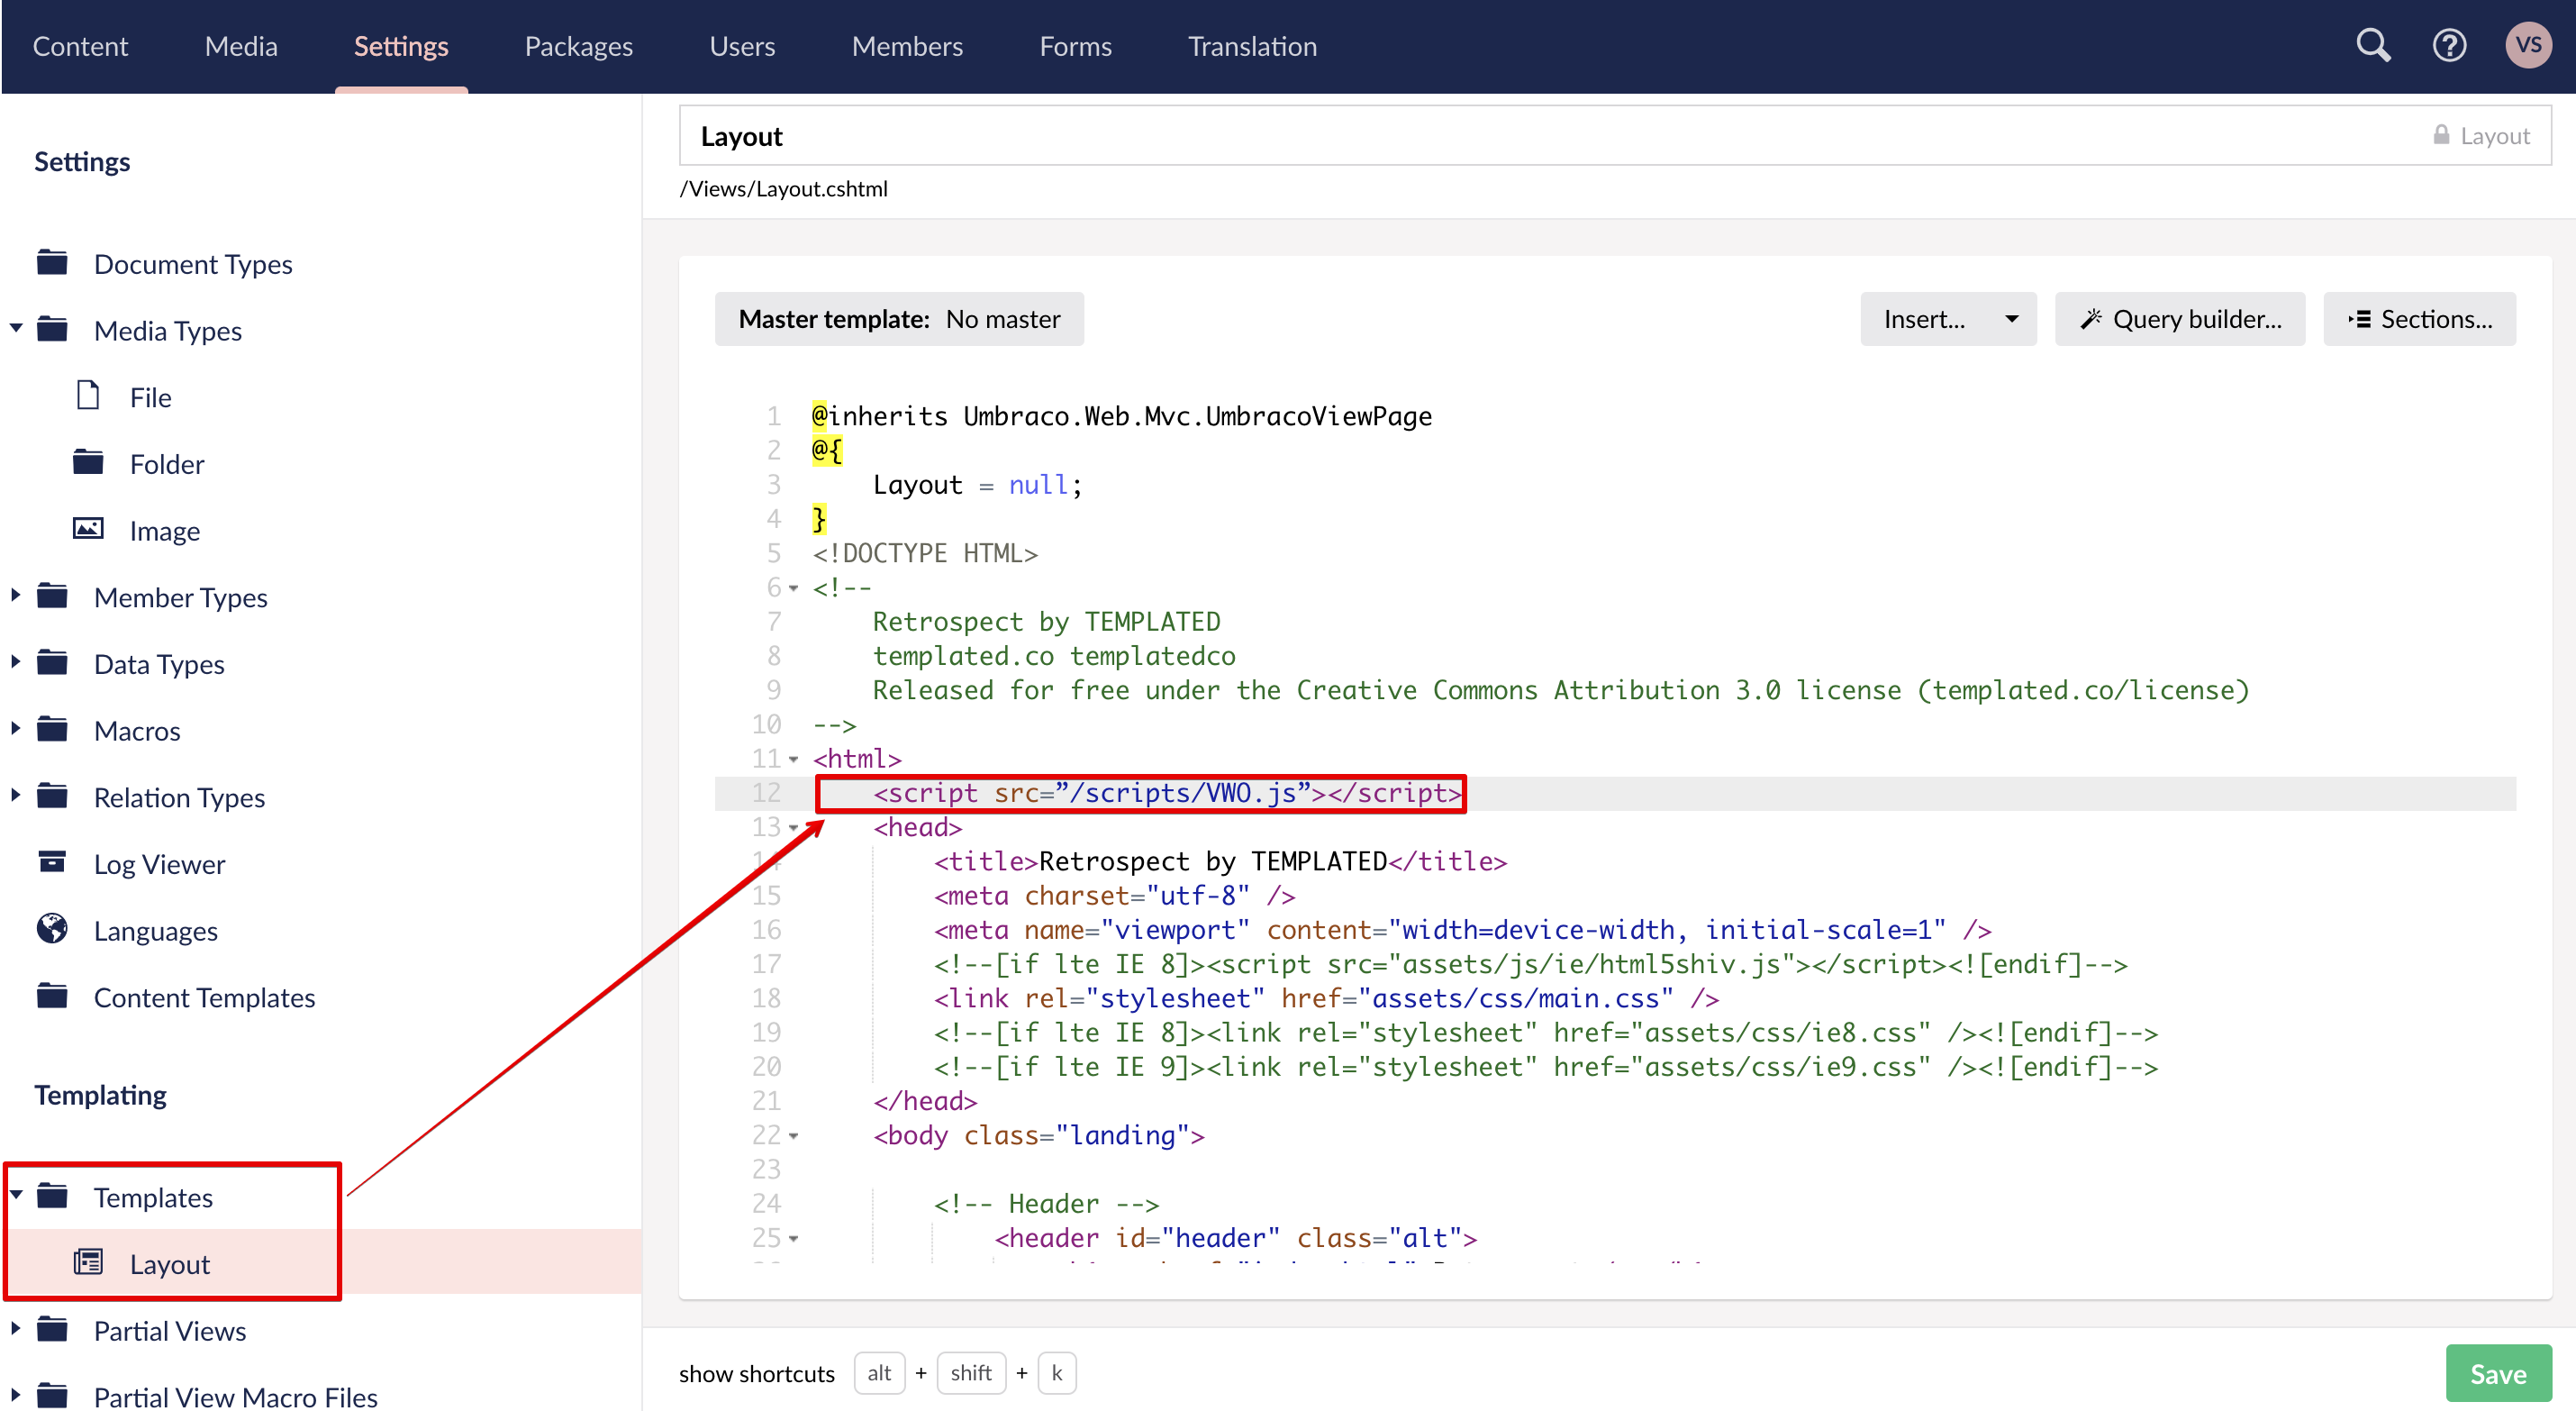This screenshot has width=2576, height=1411.
Task: Click the Templates folder icon
Action: point(52,1196)
